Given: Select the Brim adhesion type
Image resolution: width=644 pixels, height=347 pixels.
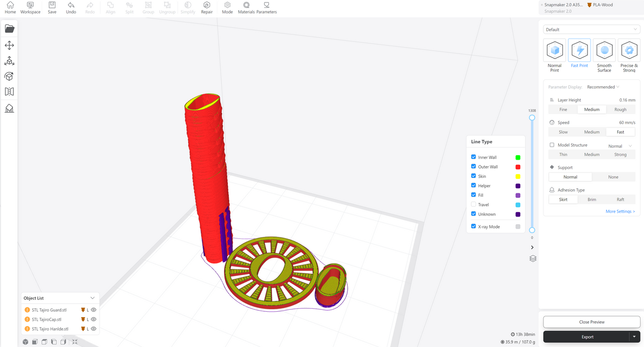Looking at the screenshot, I should tap(591, 199).
